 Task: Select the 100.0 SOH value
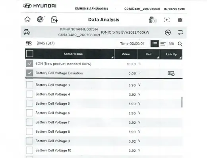click(x=131, y=64)
